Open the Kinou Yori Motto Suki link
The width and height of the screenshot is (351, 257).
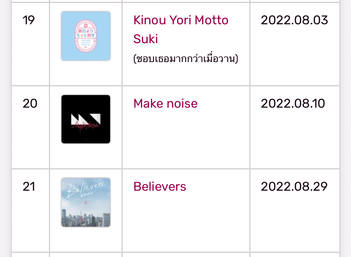coord(181,29)
